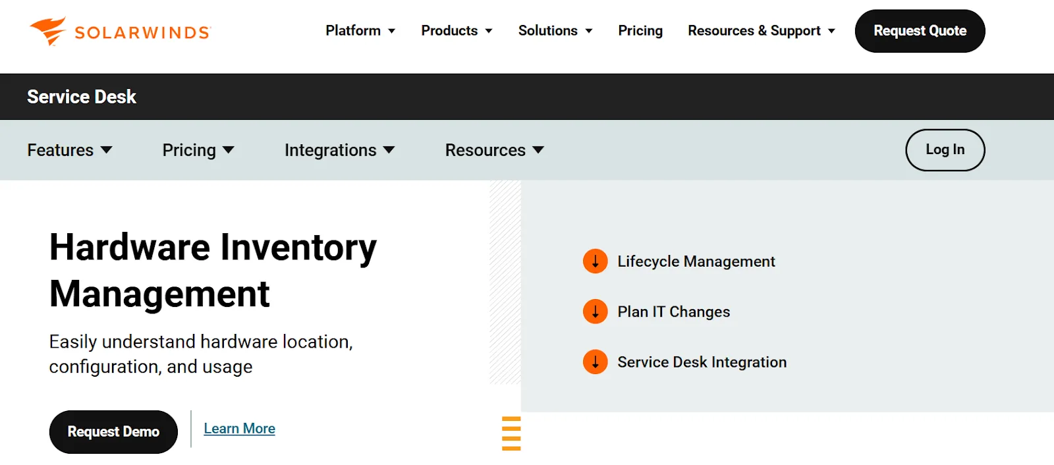Screen dimensions: 1054x465
Task: Open the Pricing submenu in Service Desk bar
Action: point(198,150)
